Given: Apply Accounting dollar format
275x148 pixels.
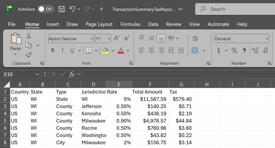Looking at the screenshot, I should [218, 51].
